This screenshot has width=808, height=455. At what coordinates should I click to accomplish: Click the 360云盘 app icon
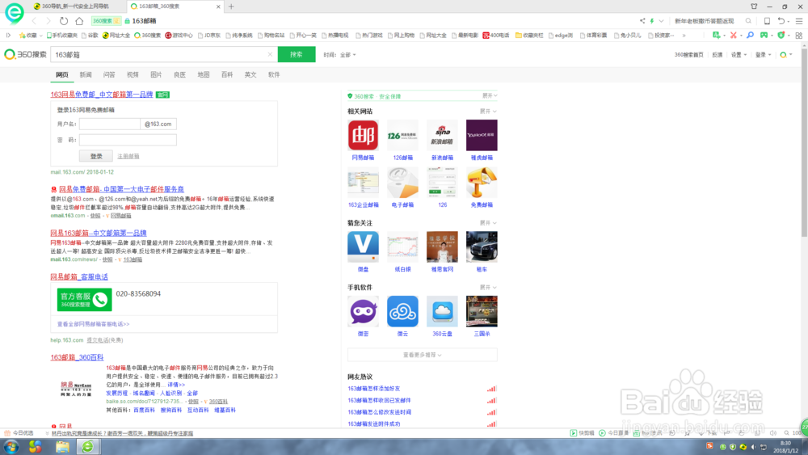442,311
